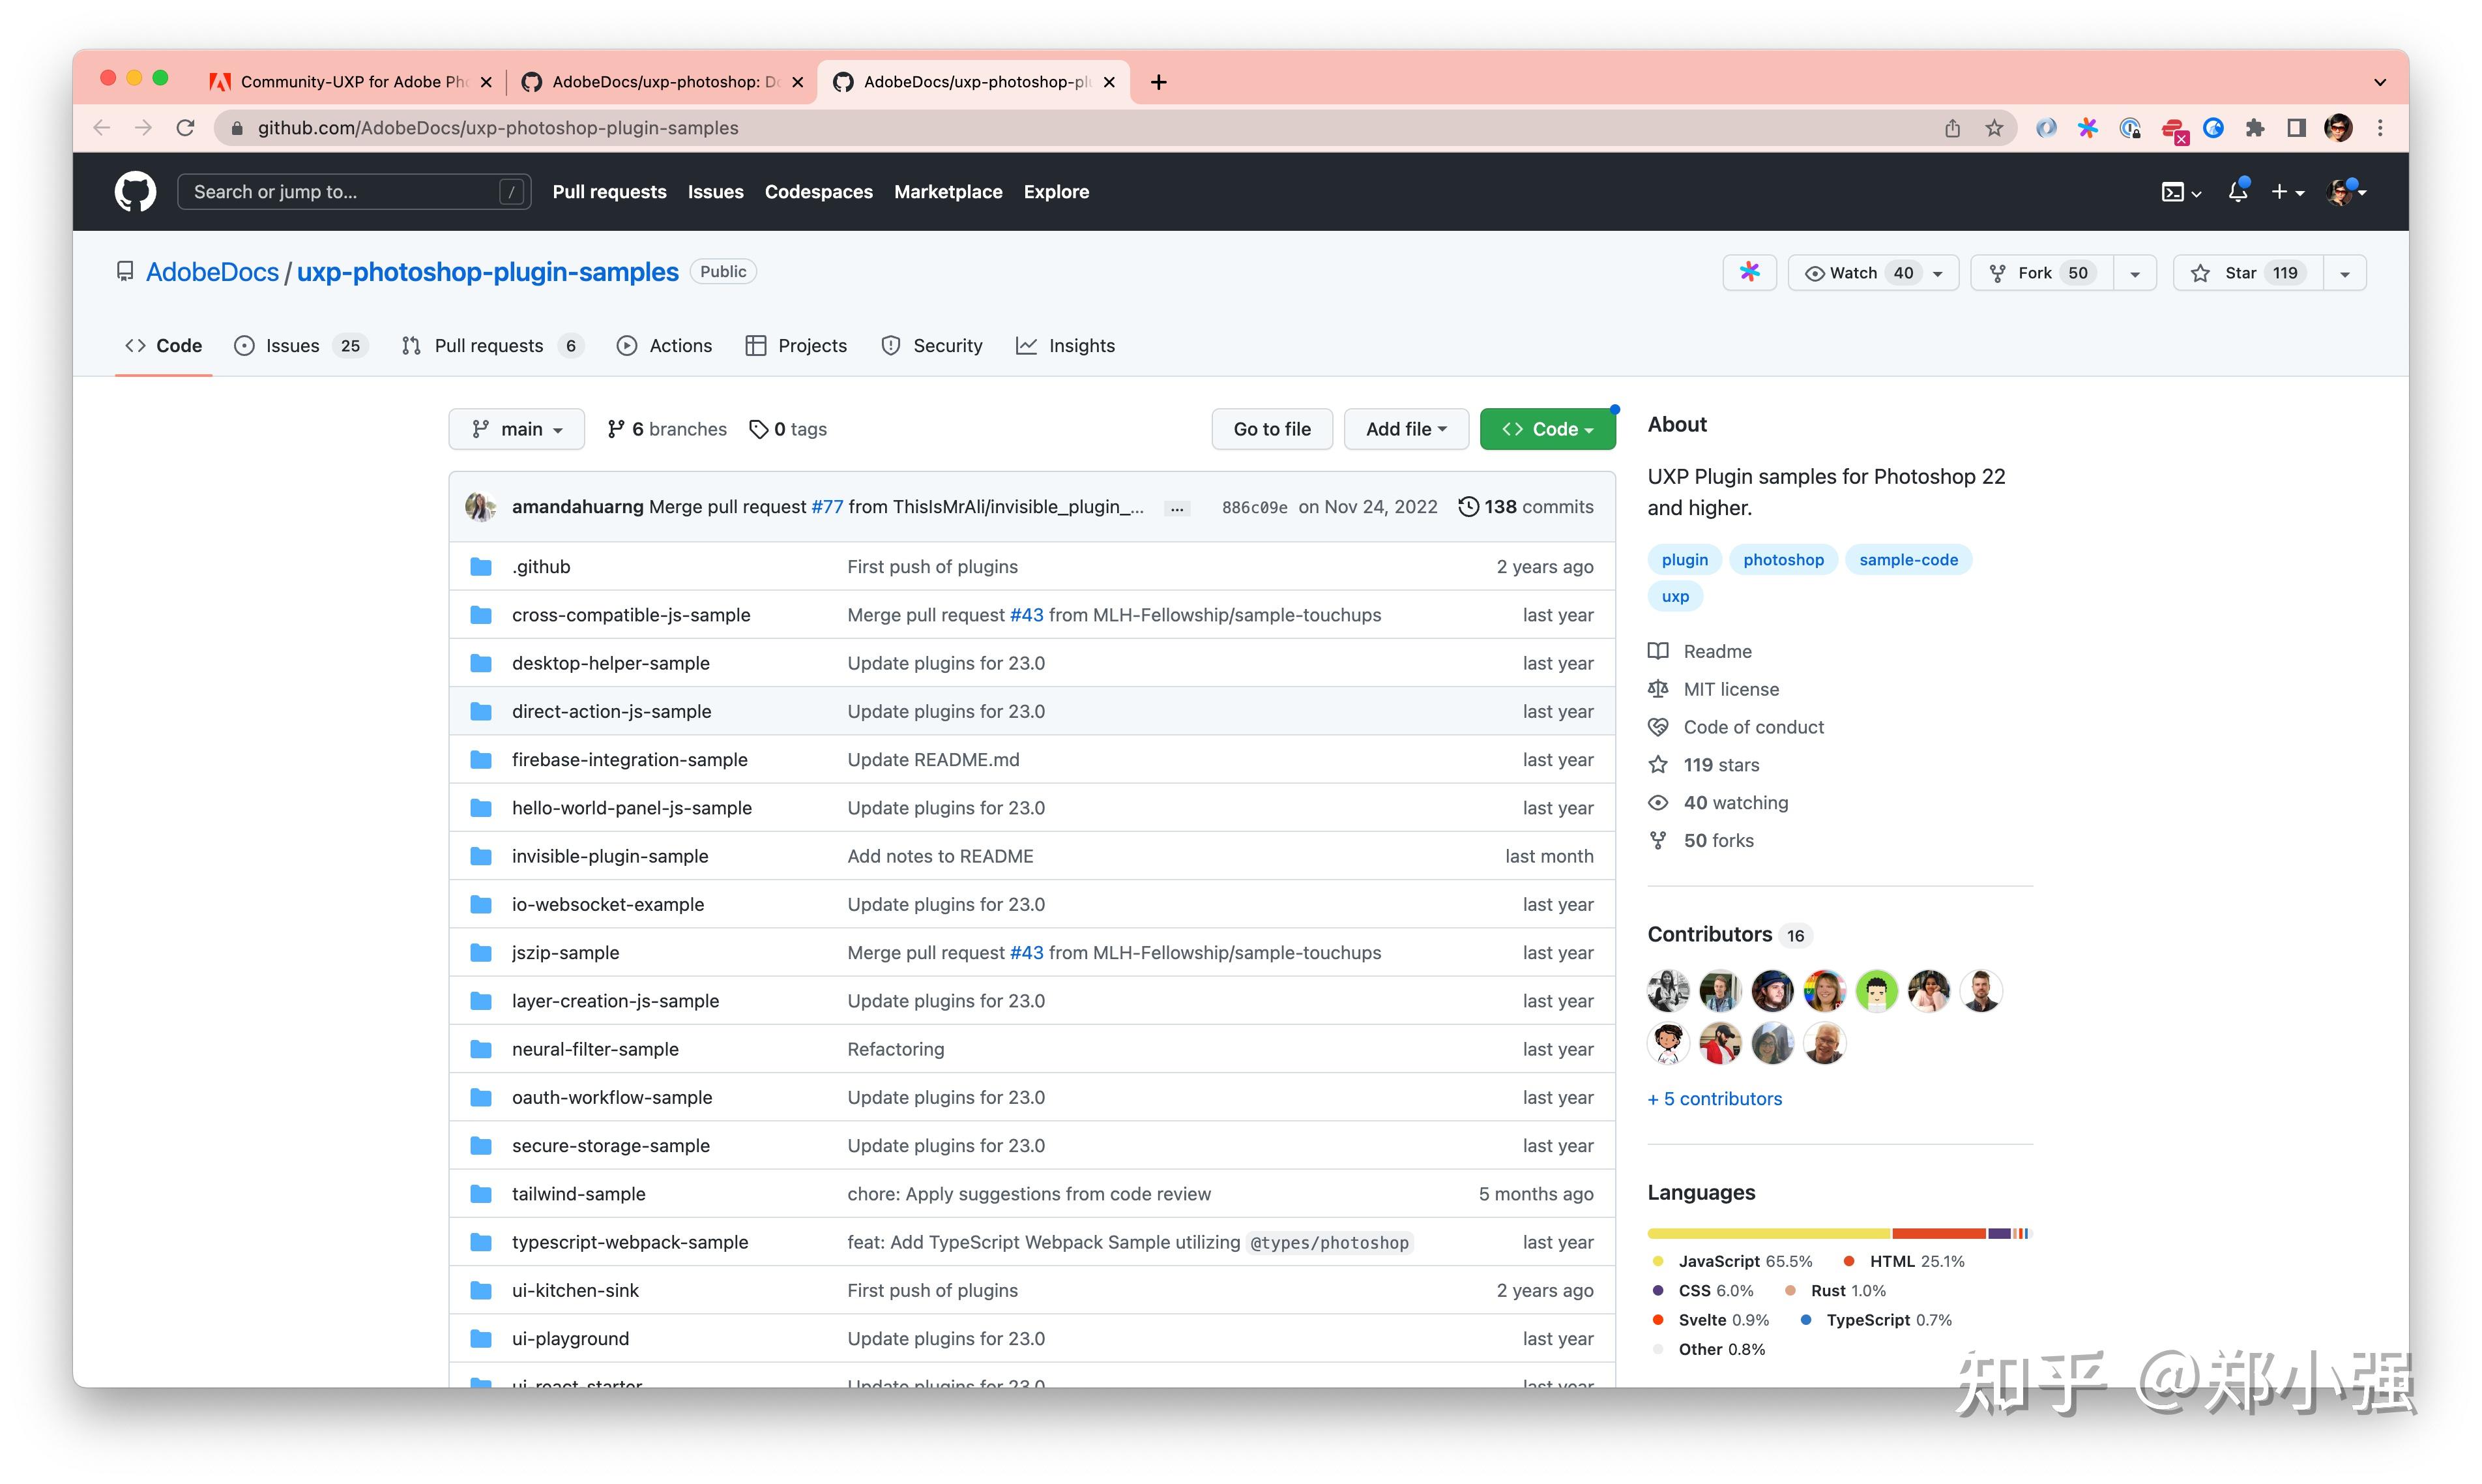Click the languages color bar
2482x1484 pixels.
tap(1838, 1233)
